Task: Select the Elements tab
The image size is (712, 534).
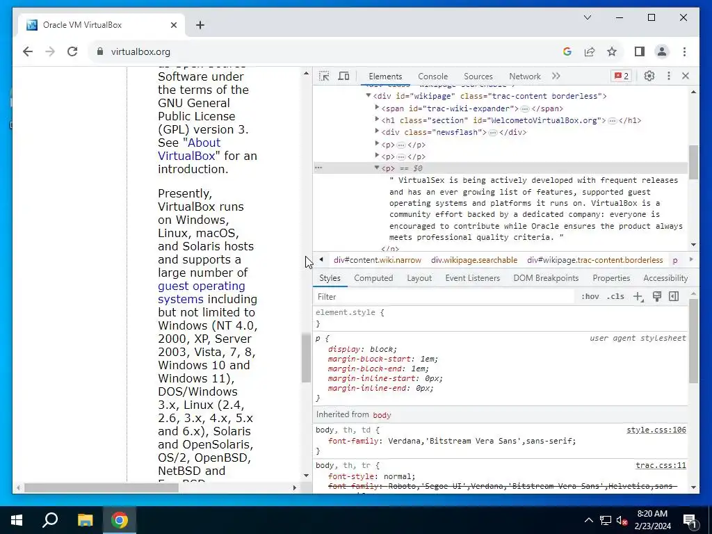Action: pyautogui.click(x=385, y=76)
